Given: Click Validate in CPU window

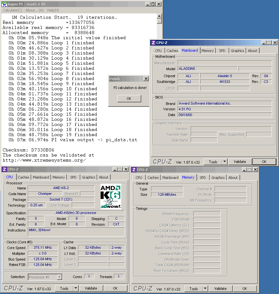Looking at the screenshot, I should (91, 288).
